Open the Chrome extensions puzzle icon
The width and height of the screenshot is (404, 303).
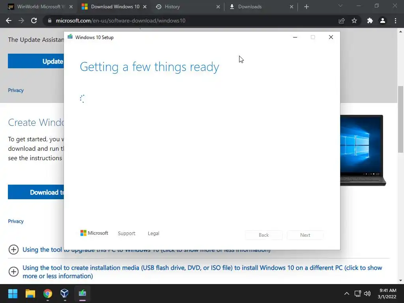point(370,21)
